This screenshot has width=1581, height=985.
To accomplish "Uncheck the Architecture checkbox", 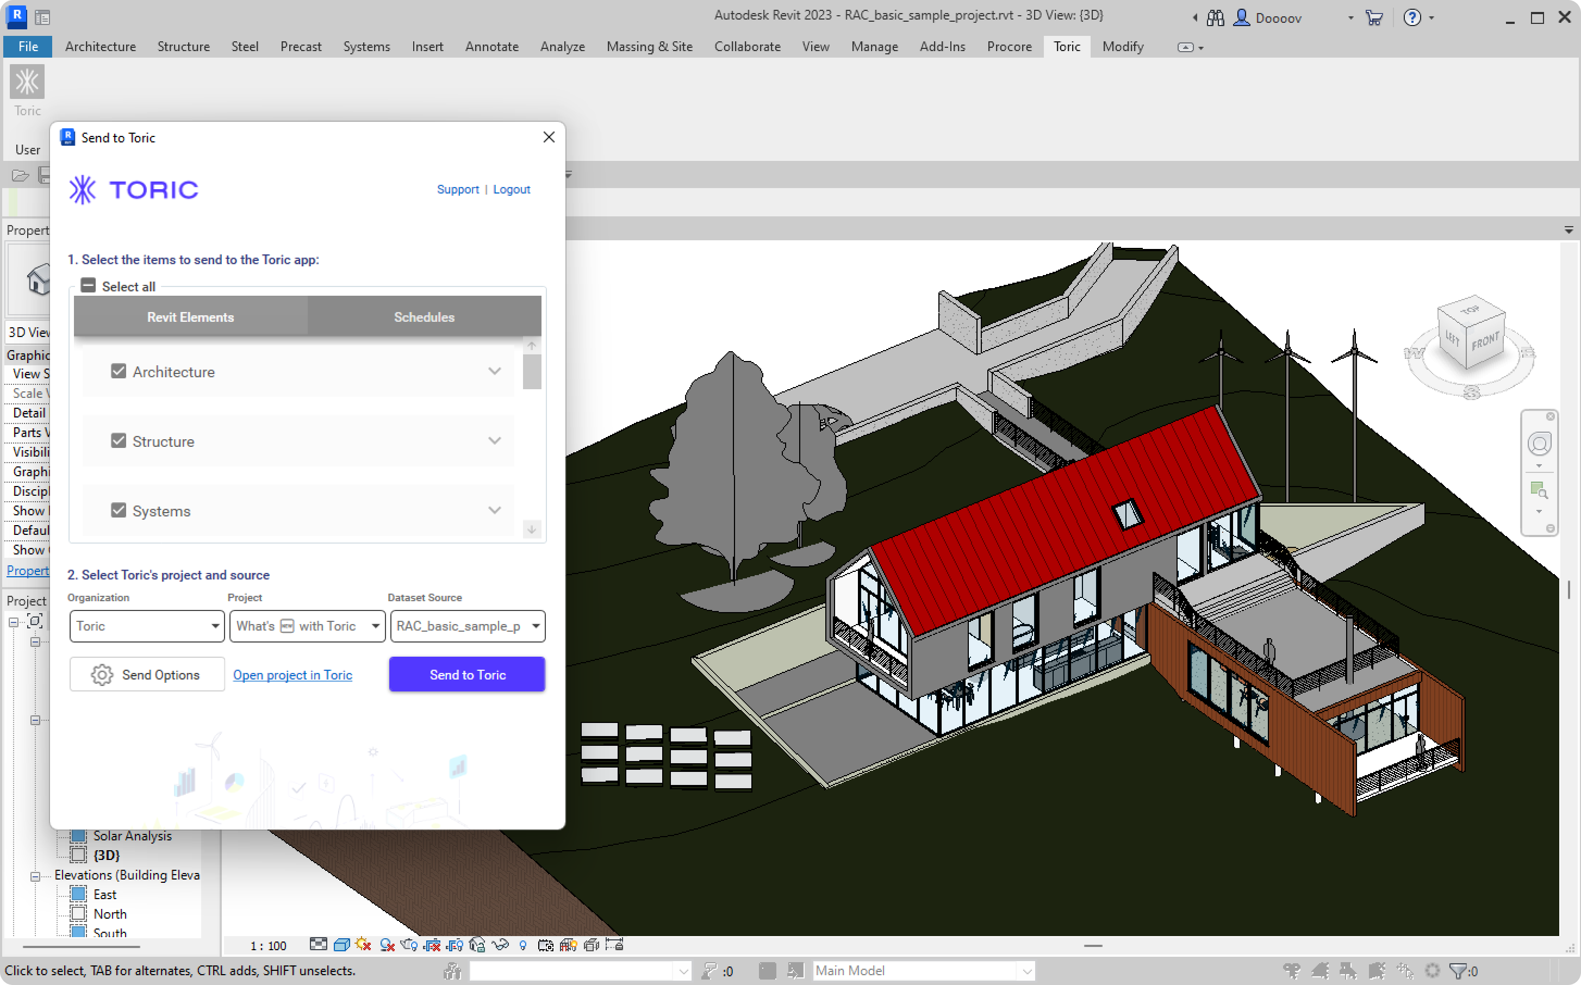I will (119, 371).
